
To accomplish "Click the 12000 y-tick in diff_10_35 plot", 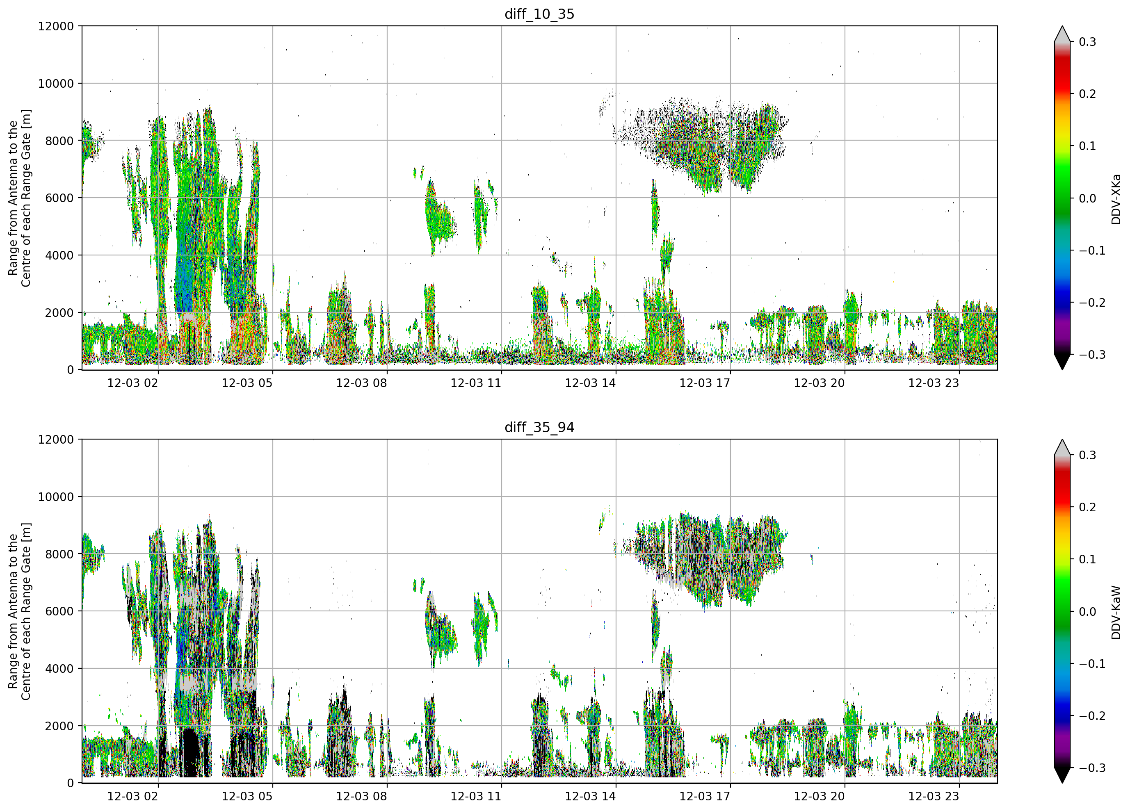I will click(x=56, y=26).
